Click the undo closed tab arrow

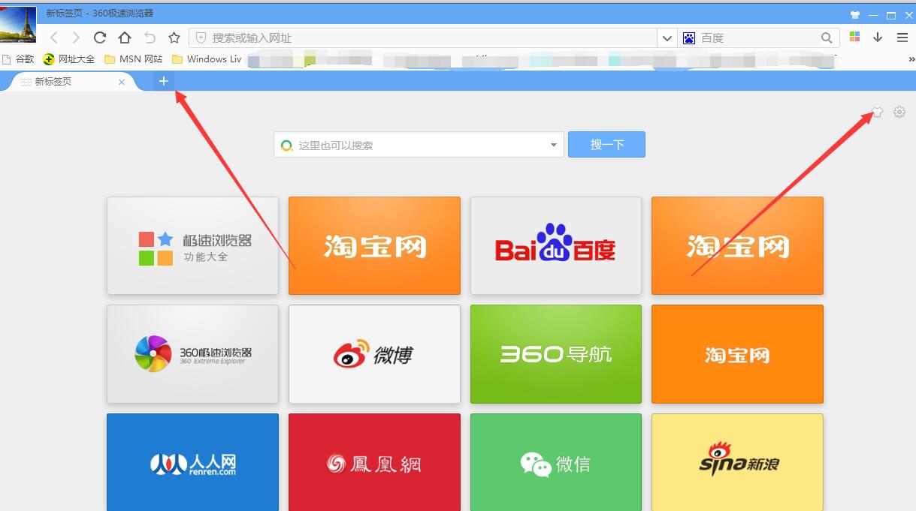(x=150, y=38)
